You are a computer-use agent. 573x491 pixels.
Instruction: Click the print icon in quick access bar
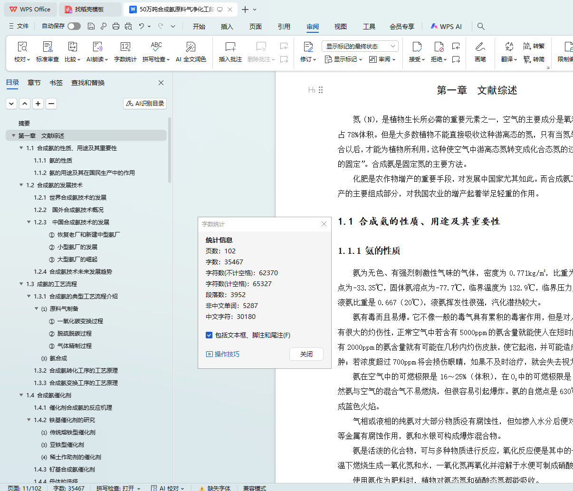[x=116, y=26]
